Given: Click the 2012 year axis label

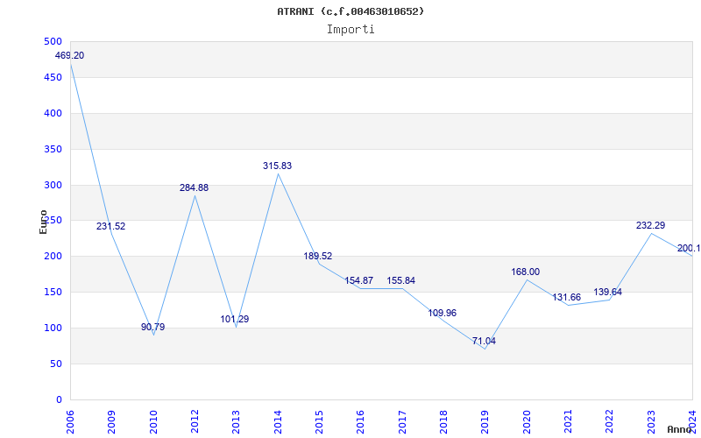Looking at the screenshot, I should pos(195,423).
